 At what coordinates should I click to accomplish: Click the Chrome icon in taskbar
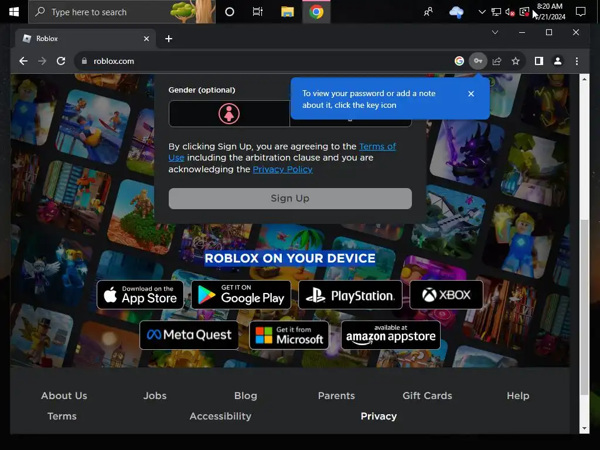coord(316,12)
